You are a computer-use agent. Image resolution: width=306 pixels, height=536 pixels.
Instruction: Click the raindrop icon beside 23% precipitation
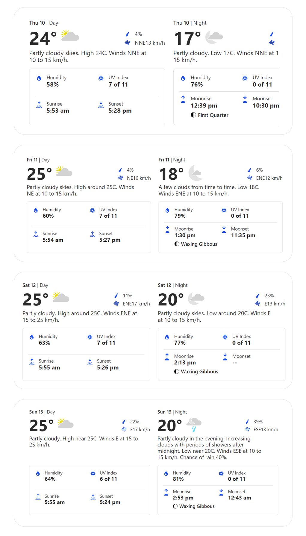pos(257,296)
